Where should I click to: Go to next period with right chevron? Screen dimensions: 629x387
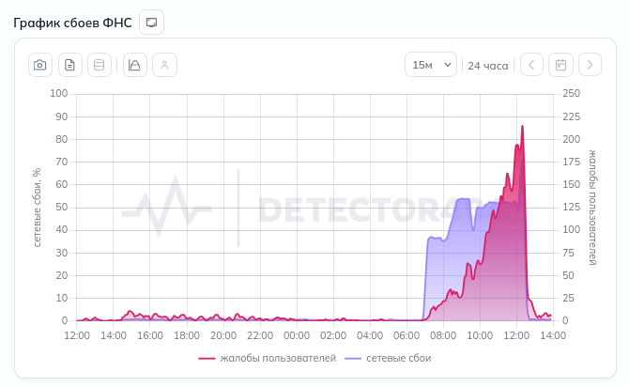tap(590, 65)
